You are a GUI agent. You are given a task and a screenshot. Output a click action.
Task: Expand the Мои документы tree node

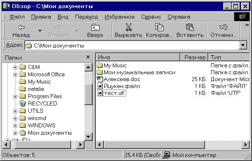[15, 133]
